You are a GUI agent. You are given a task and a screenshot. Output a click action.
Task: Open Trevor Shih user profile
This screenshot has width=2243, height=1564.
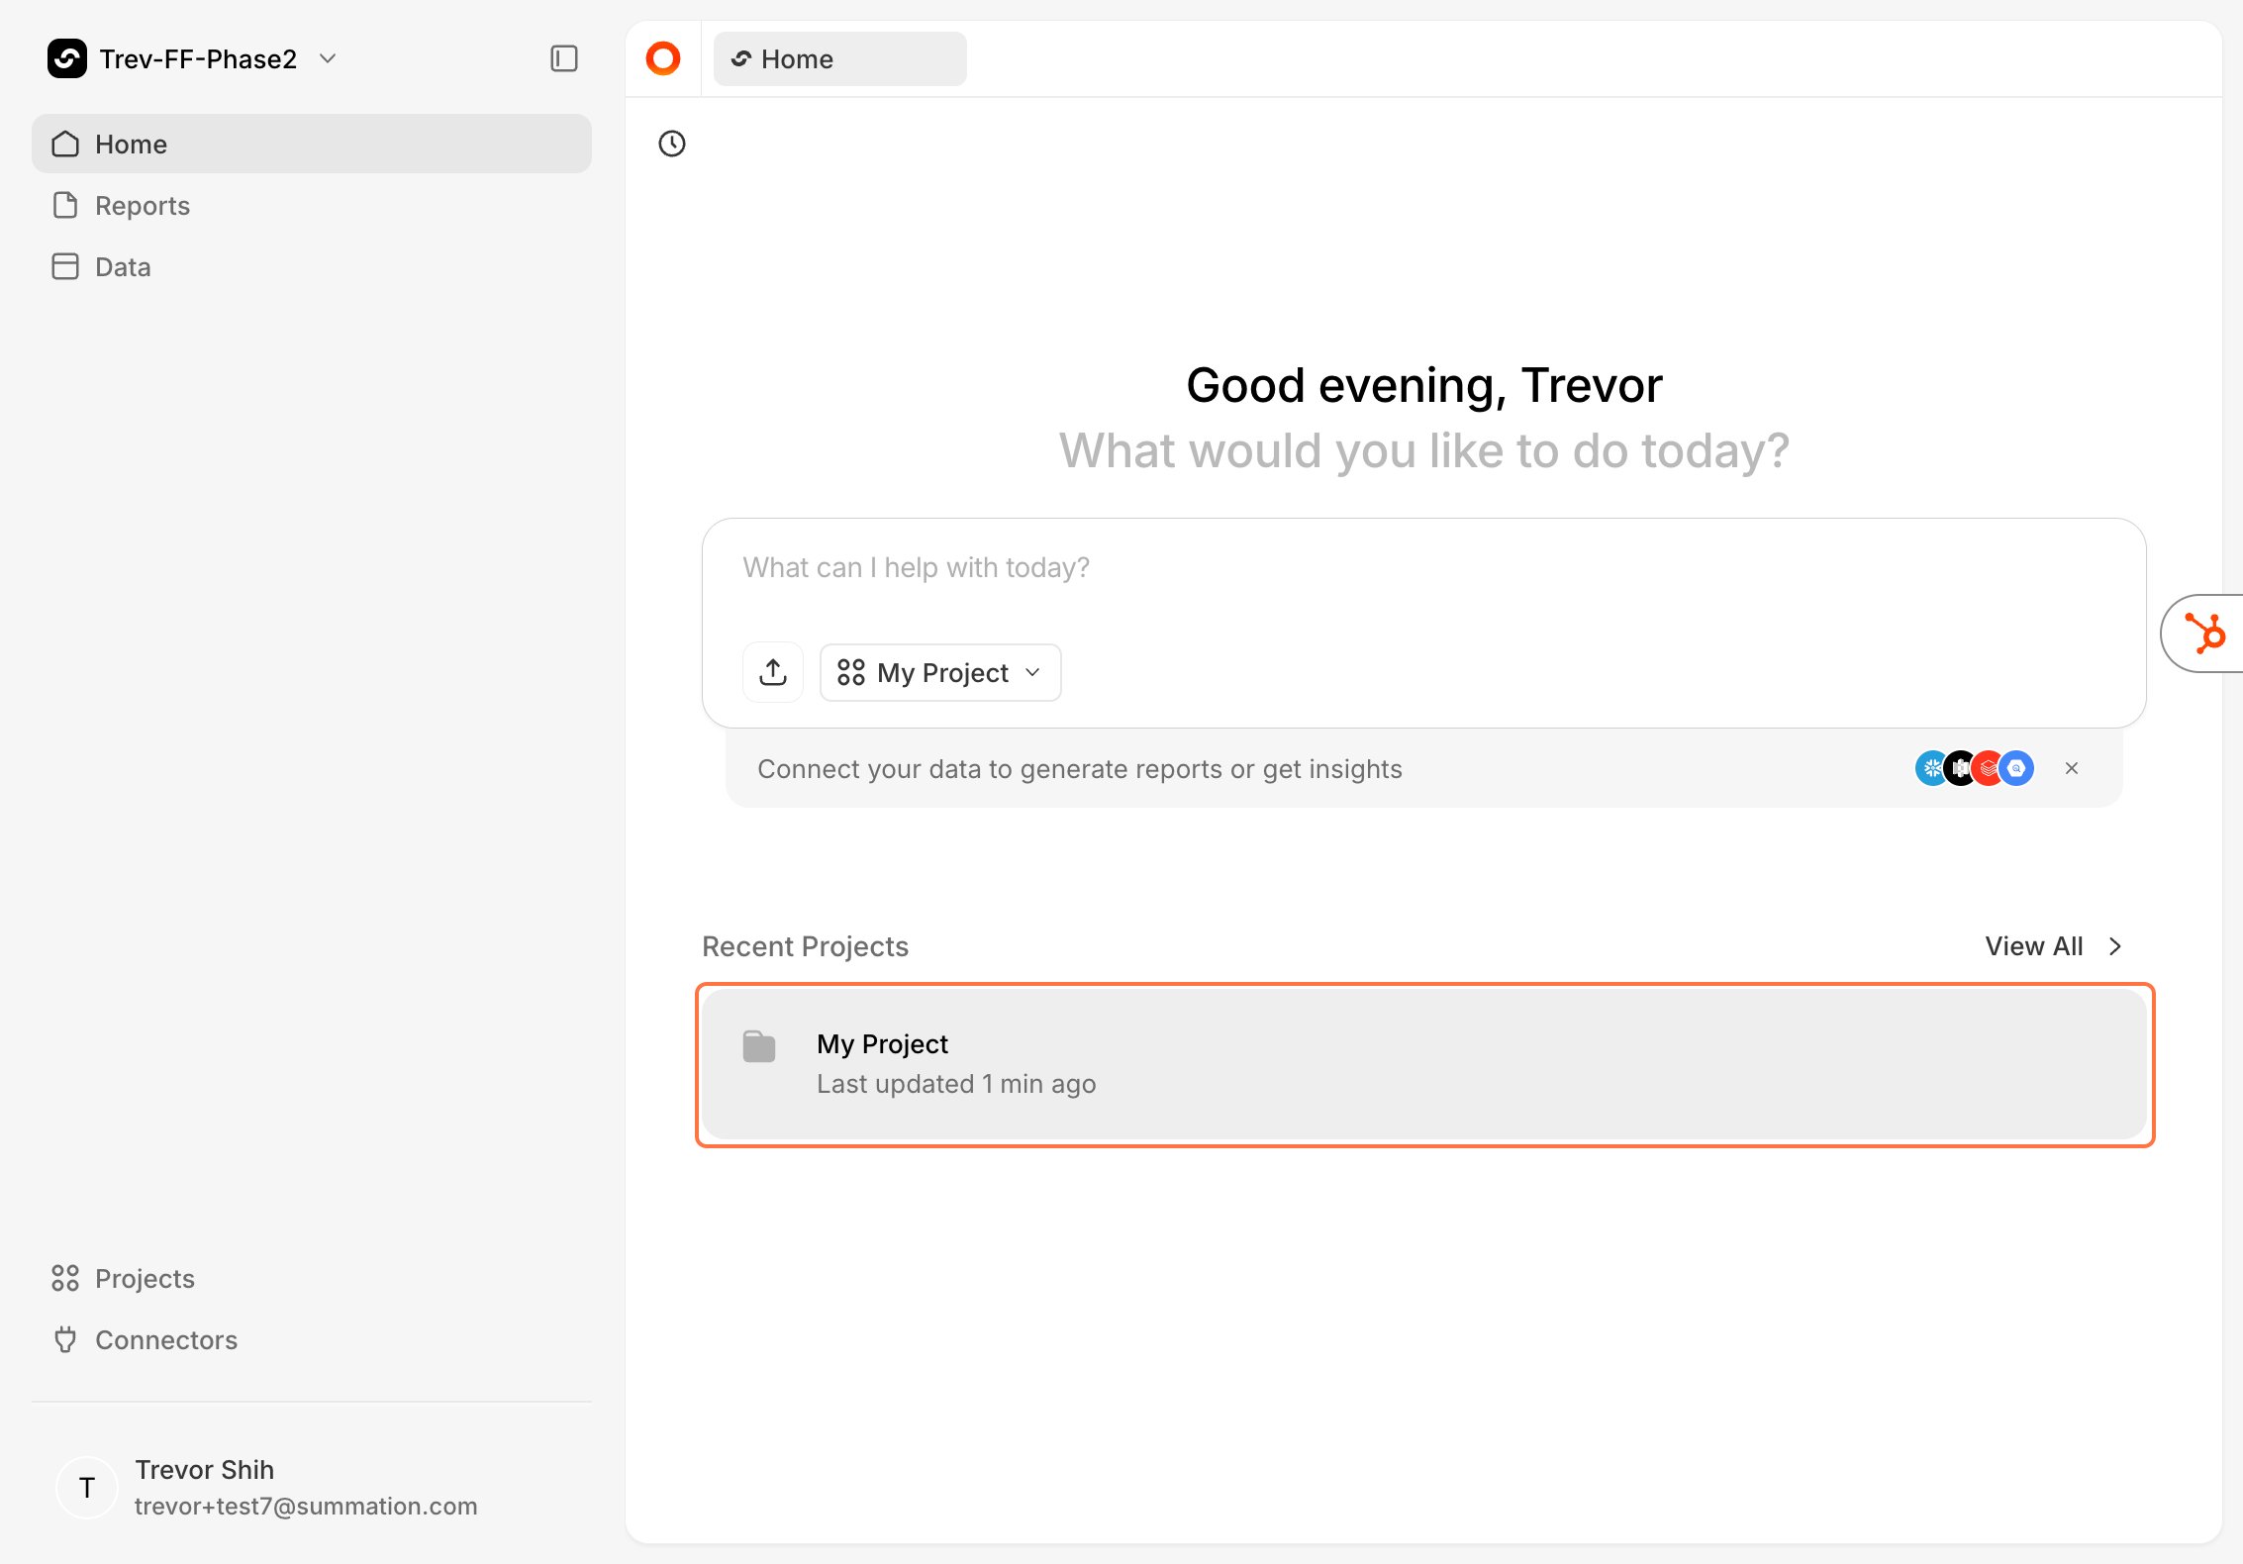(312, 1488)
